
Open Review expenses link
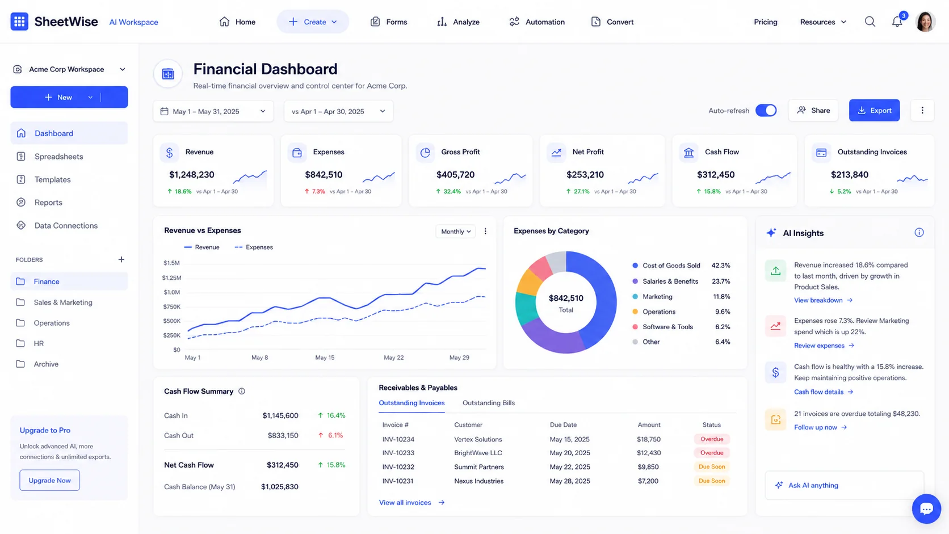tap(824, 346)
